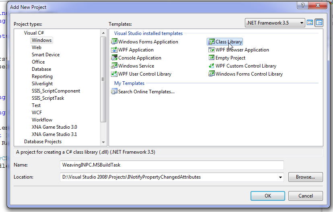Choose the WPF User Control Library icon
Image resolution: width=333 pixels, height=212 pixels.
(x=114, y=74)
